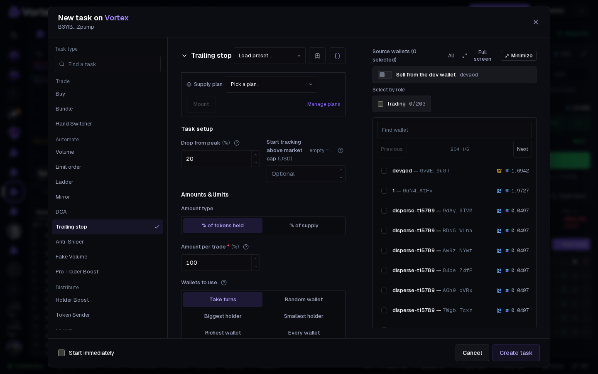The width and height of the screenshot is (598, 374).
Task: Click the help icon beside Drop from peak
Action: click(237, 143)
